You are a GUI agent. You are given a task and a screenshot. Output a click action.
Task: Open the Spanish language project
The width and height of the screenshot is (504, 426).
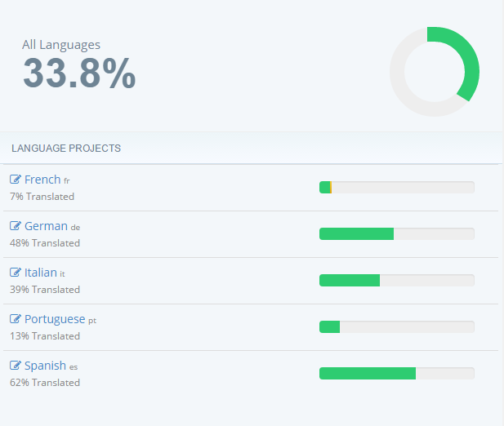tap(45, 366)
